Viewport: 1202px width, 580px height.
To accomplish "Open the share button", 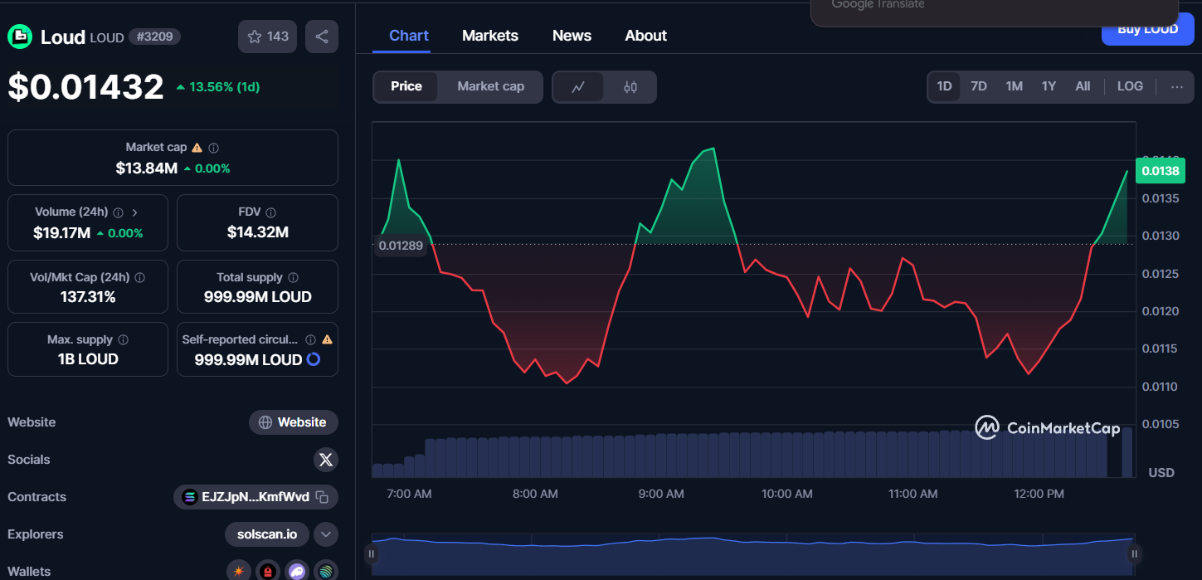I will tap(322, 37).
